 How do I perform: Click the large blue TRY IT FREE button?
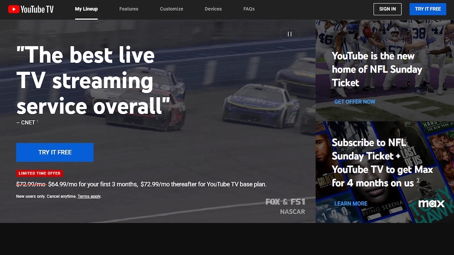[55, 152]
